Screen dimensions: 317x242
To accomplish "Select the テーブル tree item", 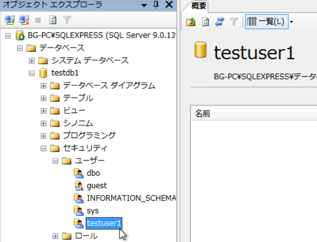I will click(78, 98).
